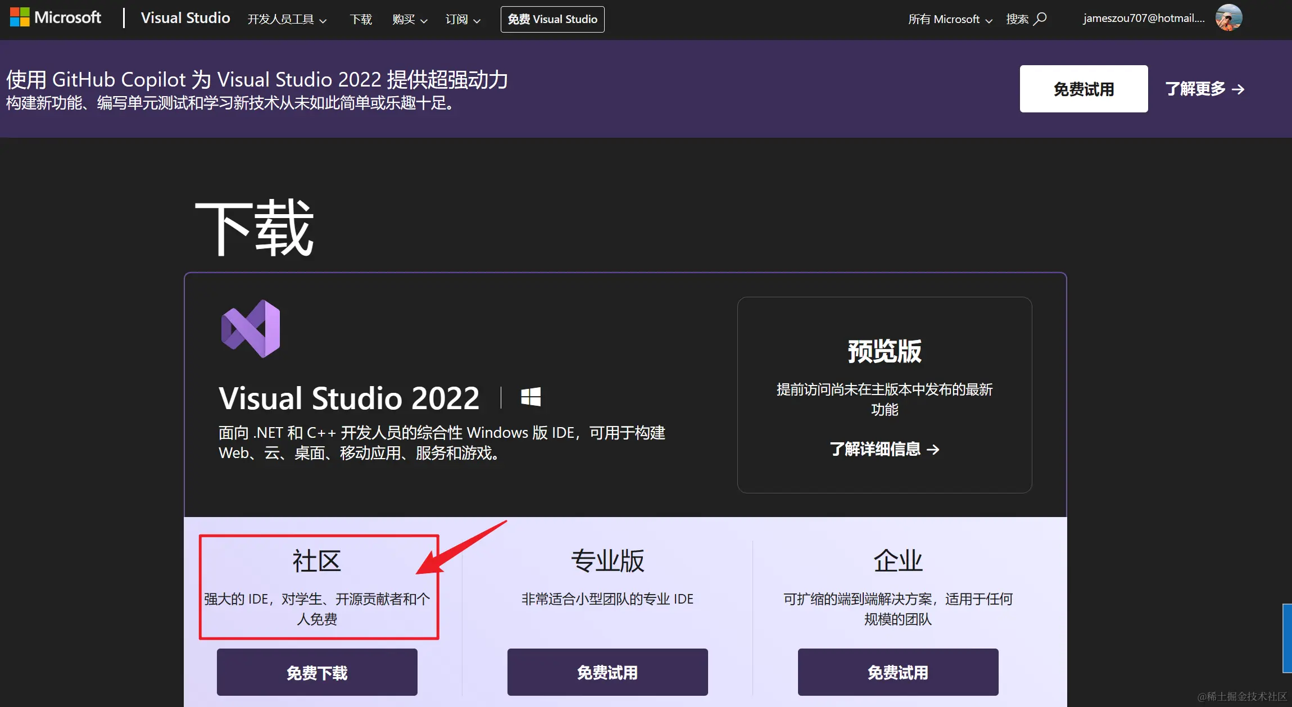1292x707 pixels.
Task: Click 免费试用 under 专业版
Action: 607,672
